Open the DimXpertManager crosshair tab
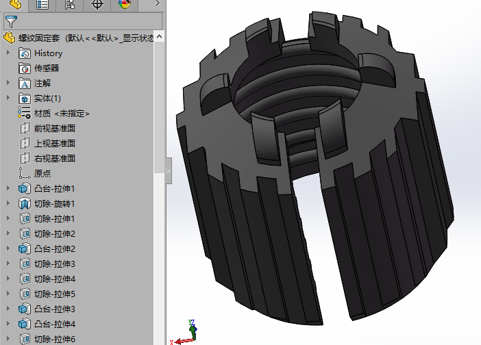481x345 pixels. [x=97, y=4]
